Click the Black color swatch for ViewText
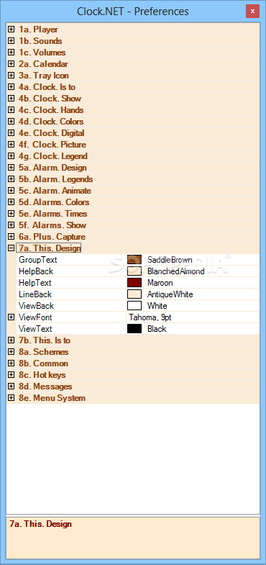The width and height of the screenshot is (266, 565). point(134,329)
